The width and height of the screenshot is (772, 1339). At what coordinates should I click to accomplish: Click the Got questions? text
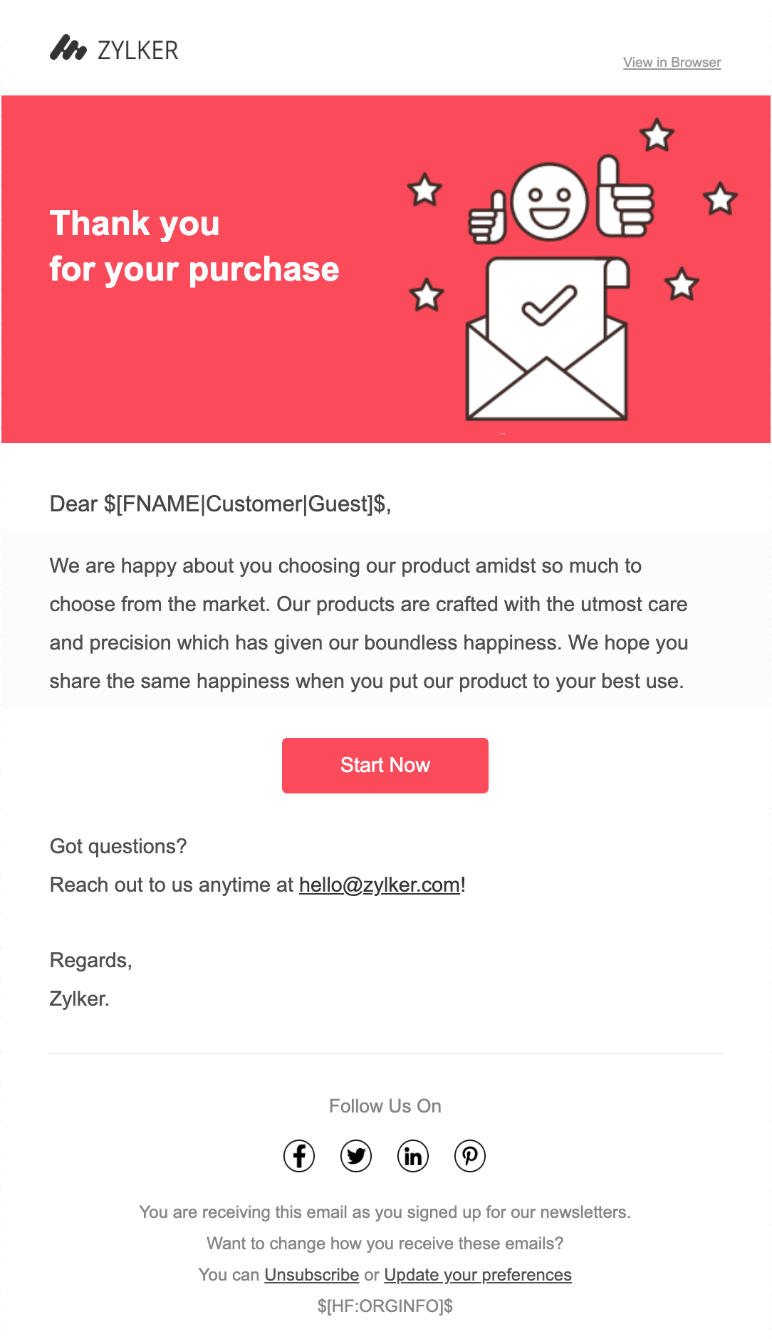118,847
